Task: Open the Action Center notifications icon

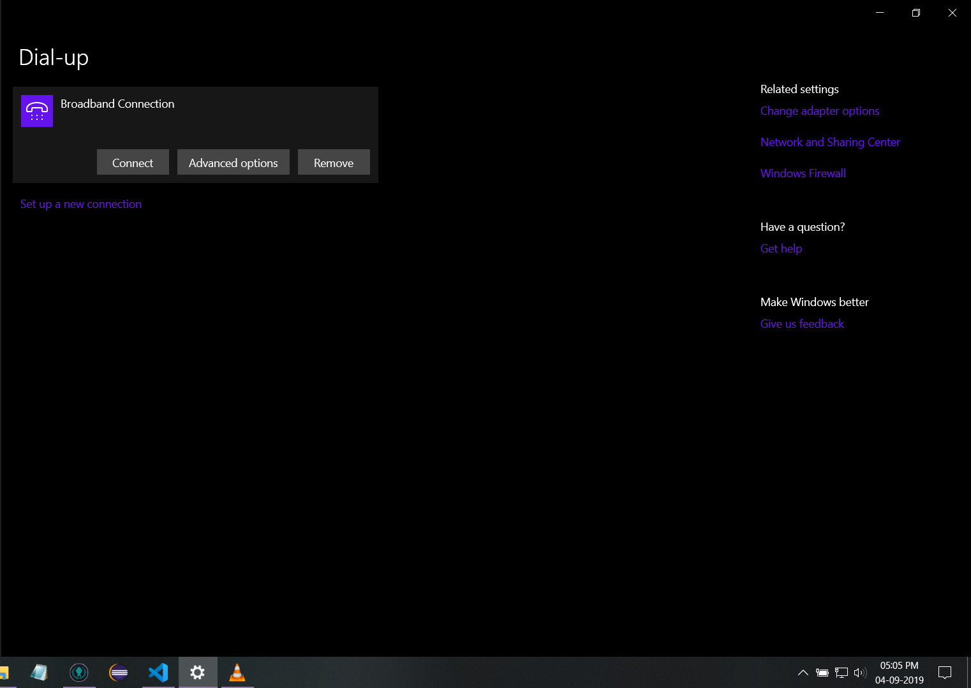Action: click(945, 672)
